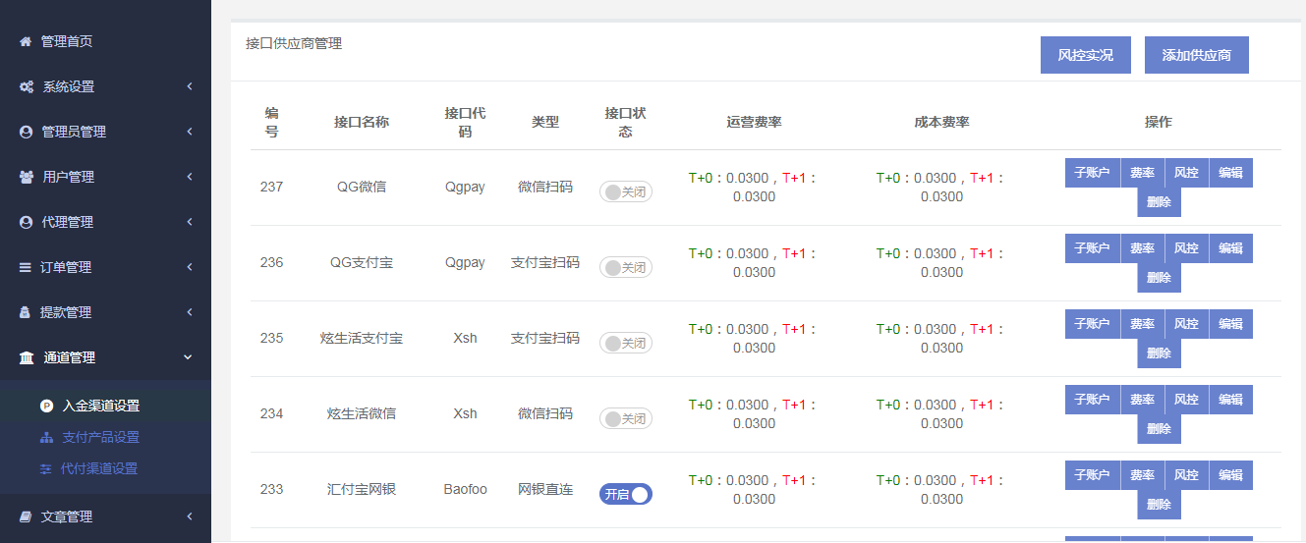1306x543 pixels.
Task: Click the bank icon for 通道管理
Action: (27, 358)
